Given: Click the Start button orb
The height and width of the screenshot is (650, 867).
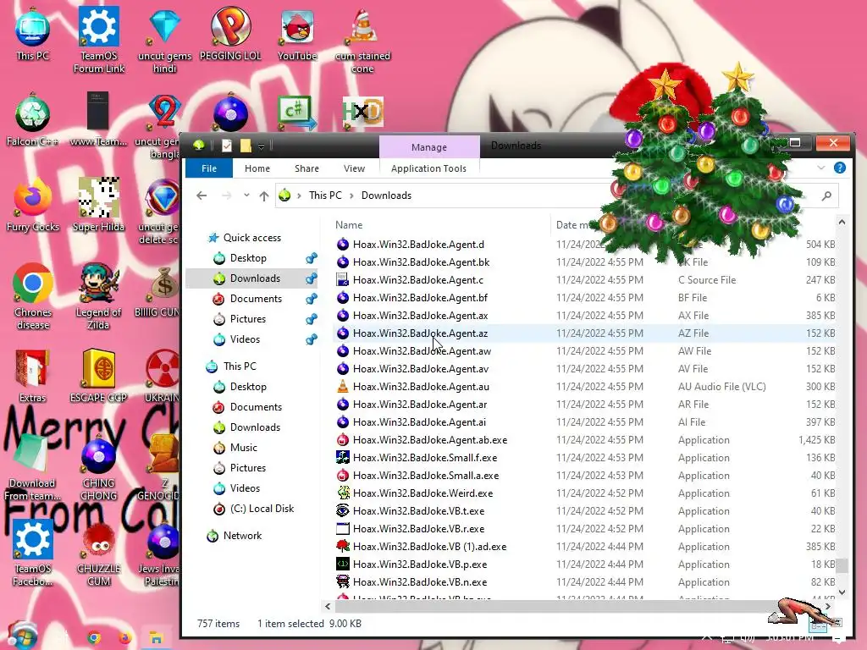Looking at the screenshot, I should tap(21, 636).
